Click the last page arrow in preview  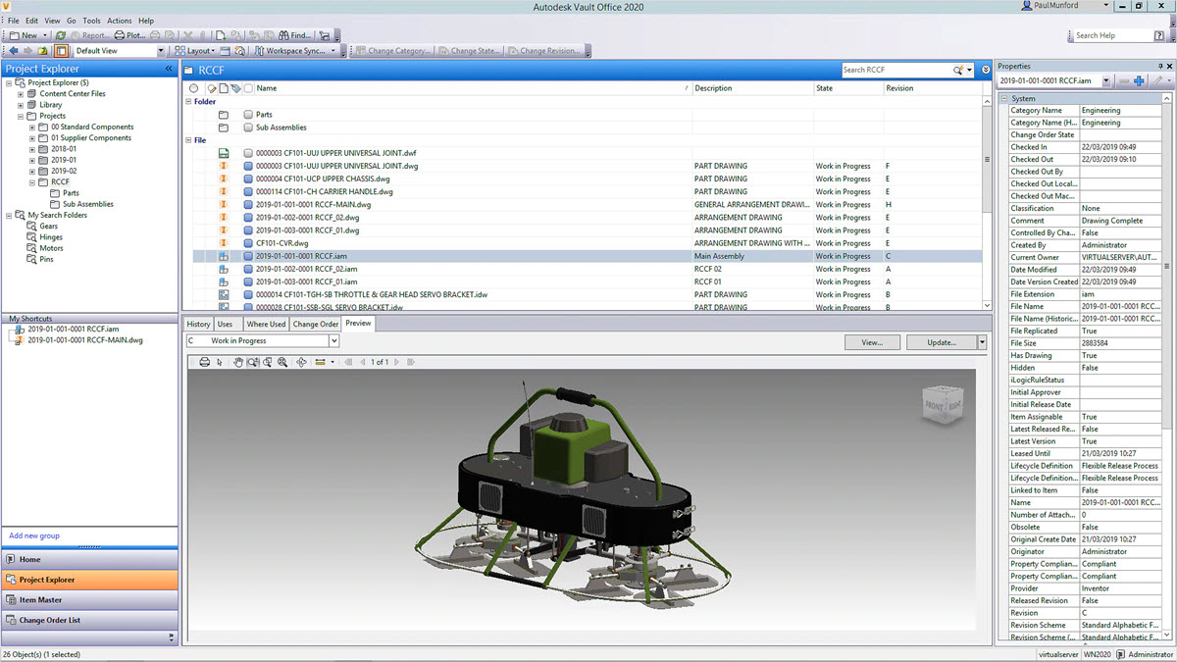pos(409,362)
